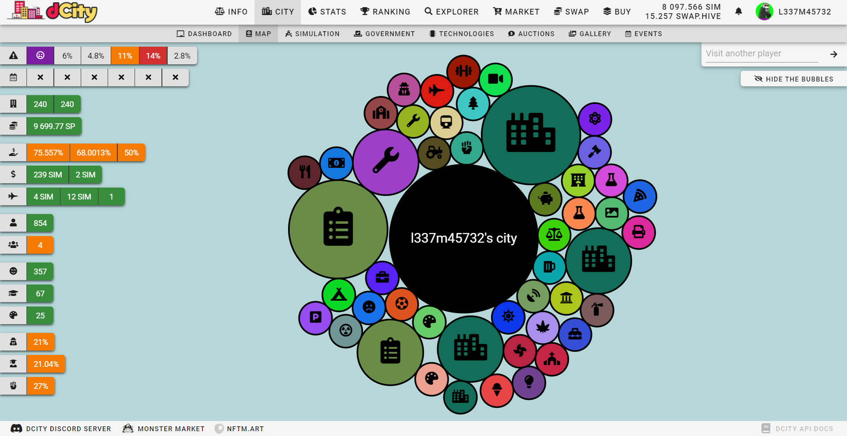Click the blue banknote bubble
The image size is (847, 436).
pyautogui.click(x=337, y=163)
